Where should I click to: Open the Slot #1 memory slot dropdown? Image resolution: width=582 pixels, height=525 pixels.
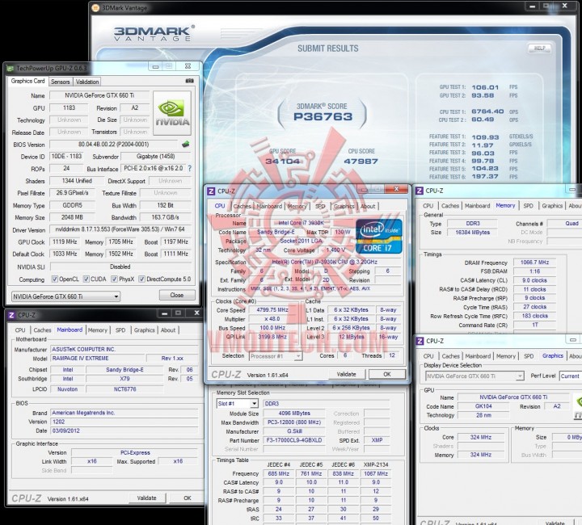(237, 404)
